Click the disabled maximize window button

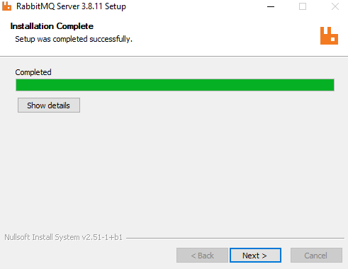[303, 6]
